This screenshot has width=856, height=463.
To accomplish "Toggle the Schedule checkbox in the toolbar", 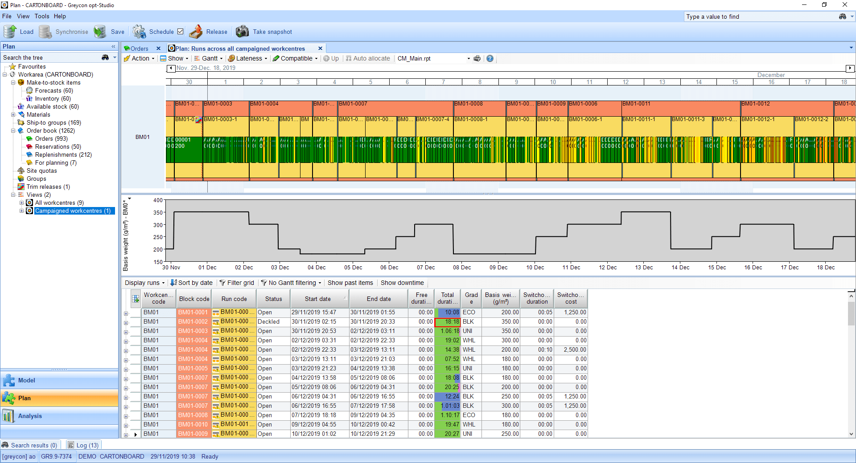I will (181, 31).
